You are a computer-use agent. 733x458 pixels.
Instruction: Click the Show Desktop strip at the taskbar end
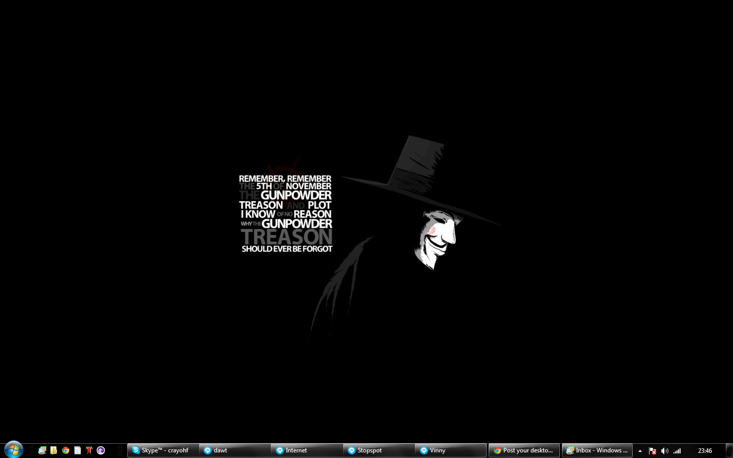729,451
